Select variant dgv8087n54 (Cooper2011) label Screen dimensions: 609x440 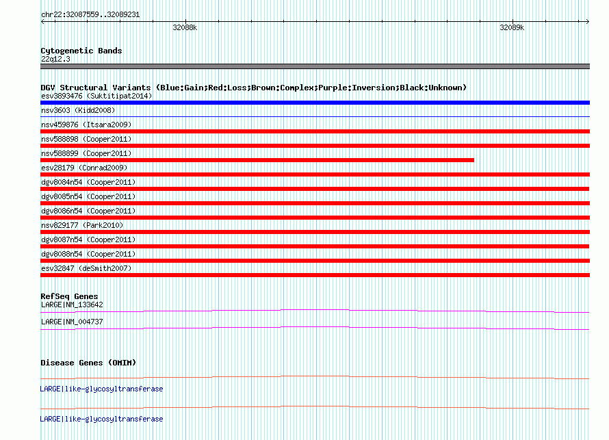pyautogui.click(x=88, y=240)
